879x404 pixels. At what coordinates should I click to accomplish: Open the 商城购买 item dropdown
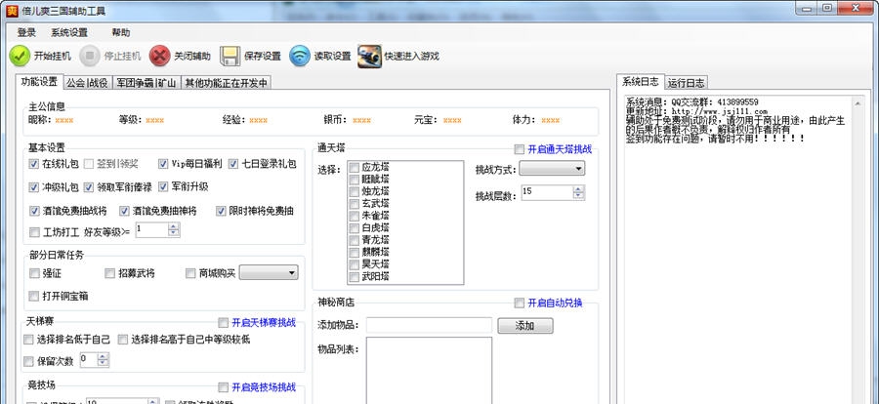coord(269,273)
